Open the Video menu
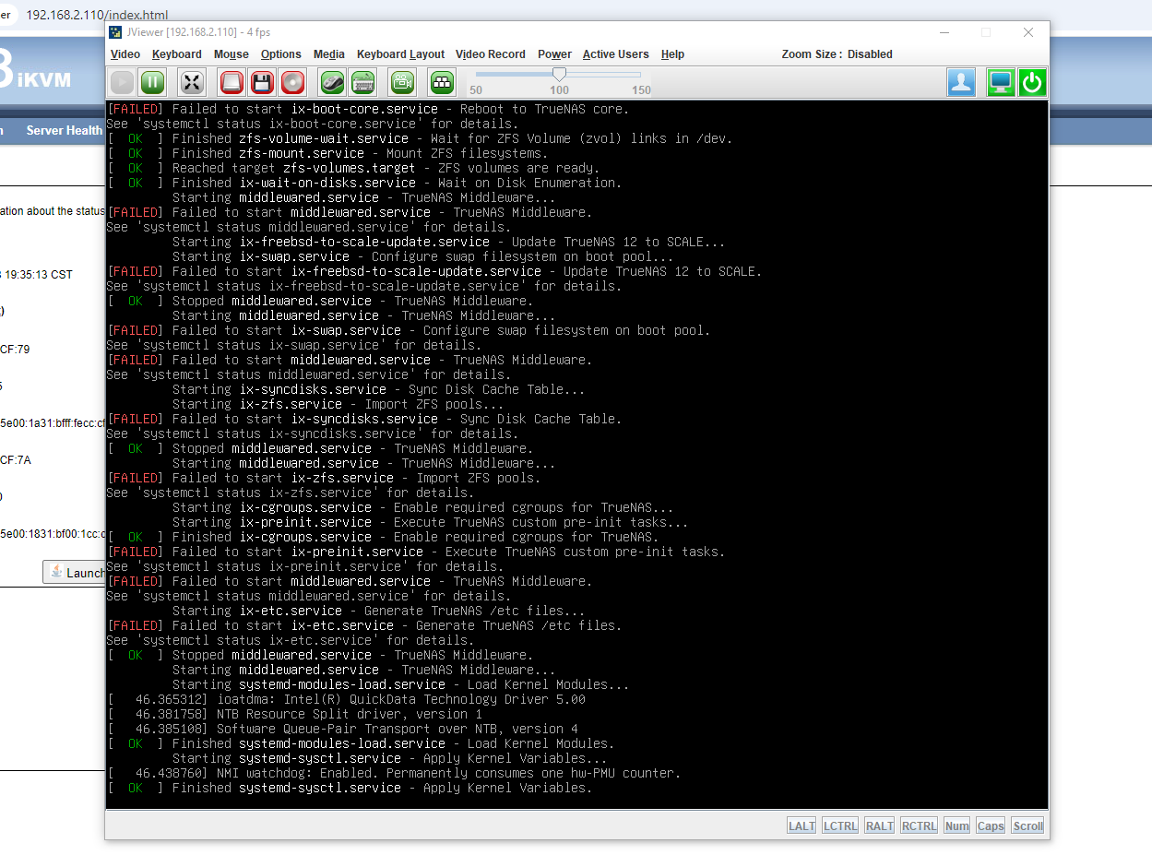This screenshot has width=1152, height=867. pyautogui.click(x=125, y=54)
